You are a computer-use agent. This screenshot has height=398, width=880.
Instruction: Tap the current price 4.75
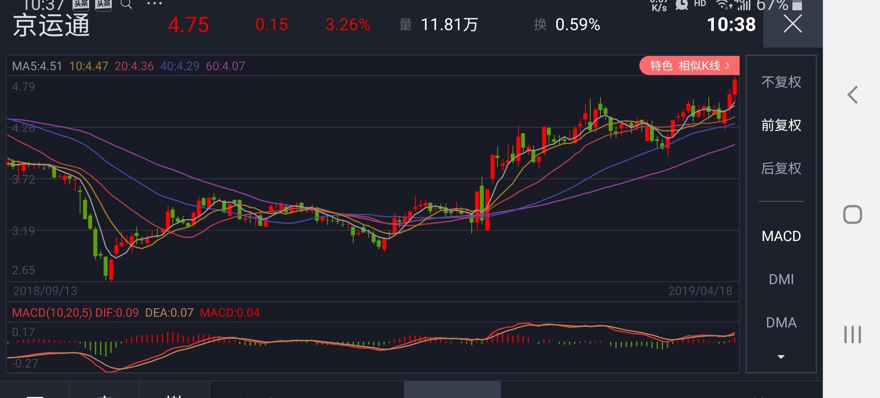coord(188,25)
